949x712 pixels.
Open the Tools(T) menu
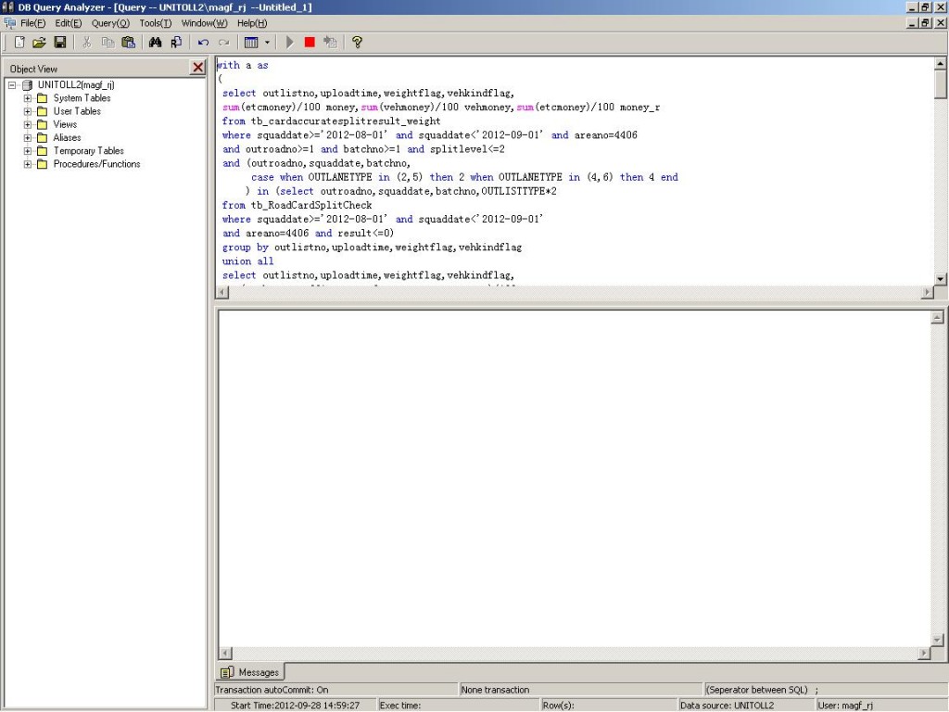(155, 22)
